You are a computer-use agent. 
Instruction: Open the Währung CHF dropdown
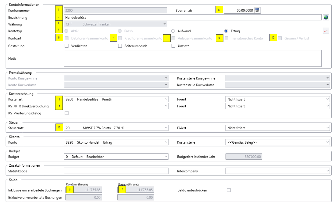[115, 24]
